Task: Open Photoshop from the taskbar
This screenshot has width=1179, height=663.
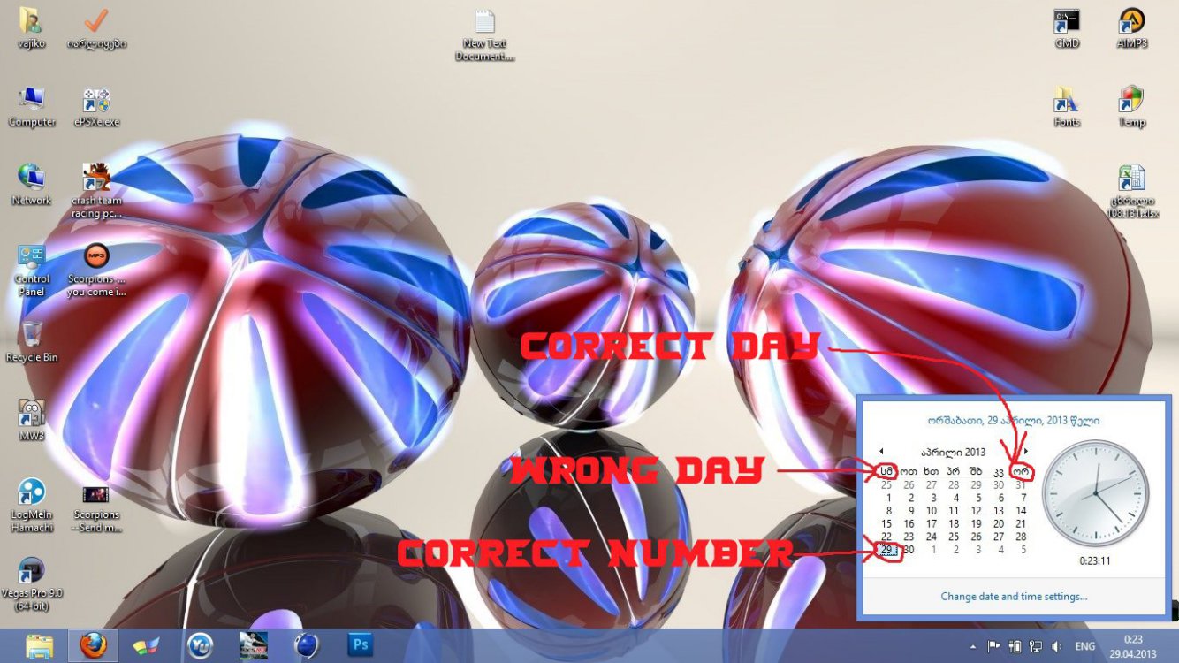Action: click(x=360, y=645)
